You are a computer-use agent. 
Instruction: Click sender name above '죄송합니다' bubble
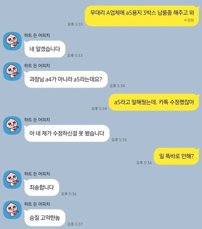[x=37, y=174]
